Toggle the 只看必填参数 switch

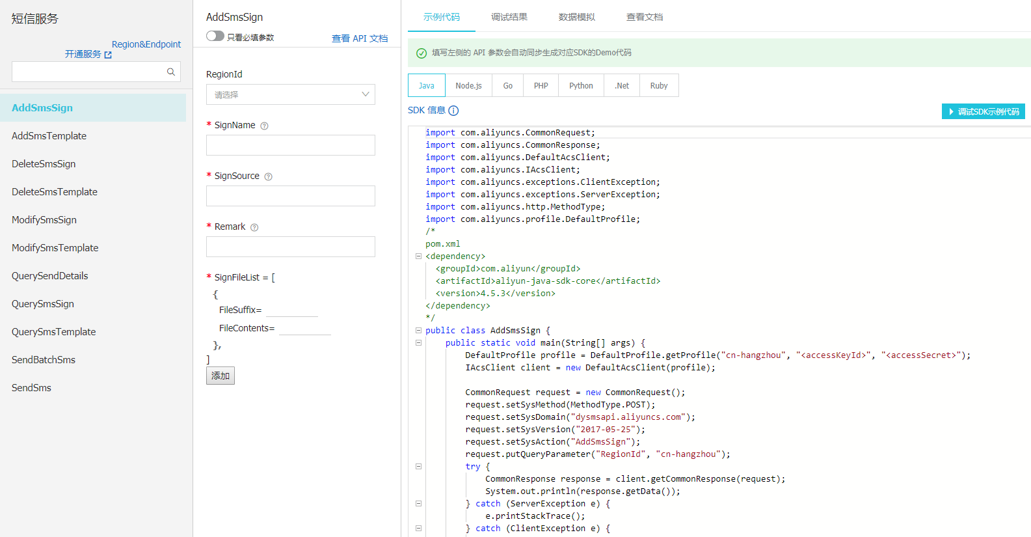click(x=215, y=36)
